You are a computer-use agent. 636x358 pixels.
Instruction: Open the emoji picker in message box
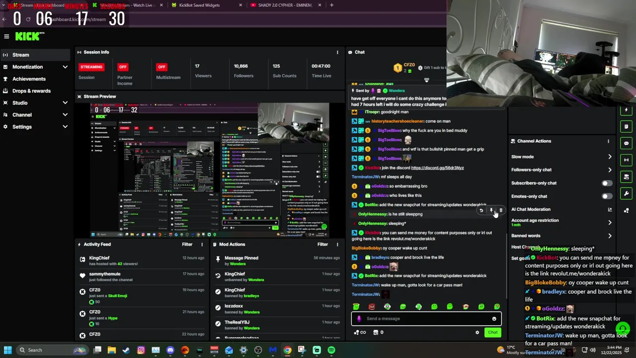pyautogui.click(x=494, y=319)
